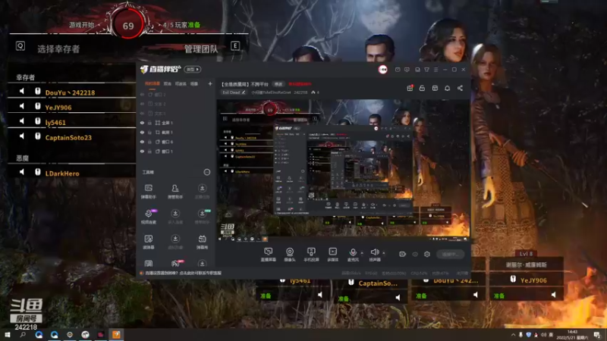This screenshot has width=607, height=341.
Task: Toggle lock for 窗口 6 source
Action: [149, 142]
